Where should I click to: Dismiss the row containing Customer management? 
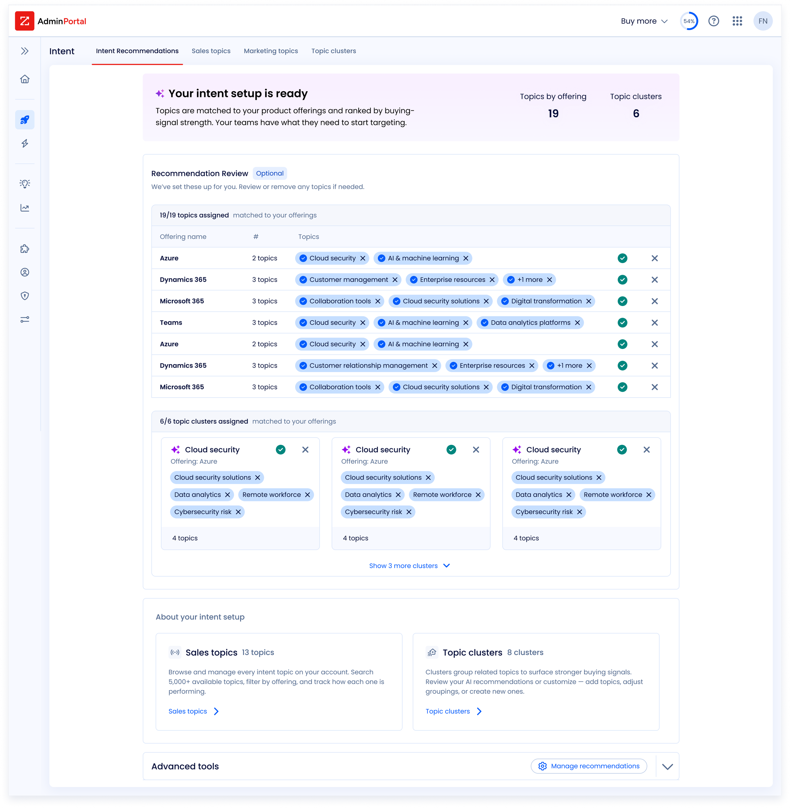click(655, 280)
